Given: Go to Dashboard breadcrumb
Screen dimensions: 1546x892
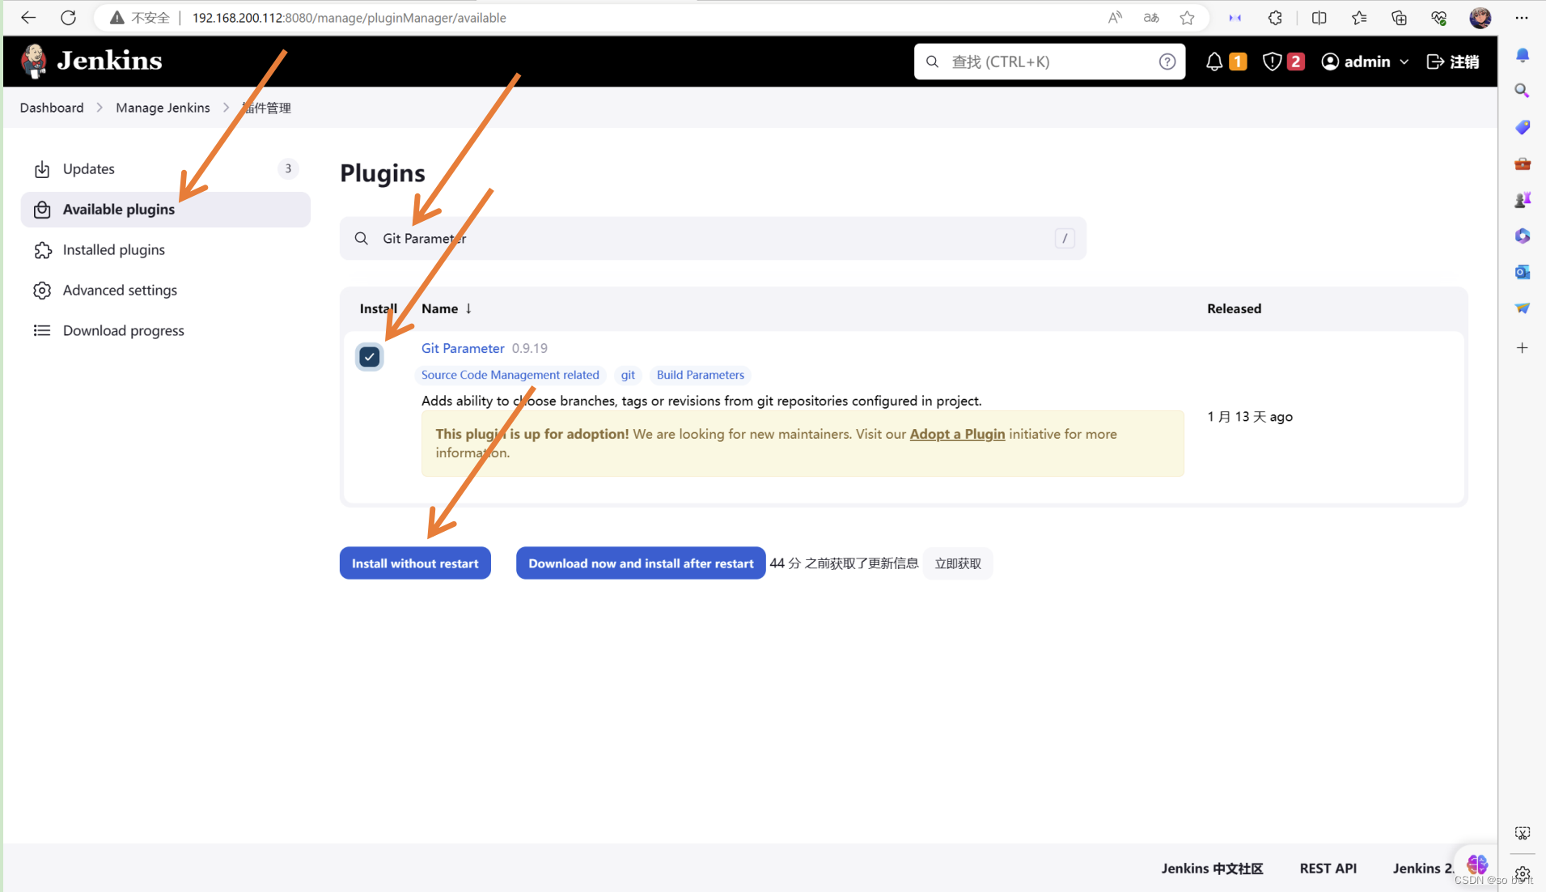Looking at the screenshot, I should click(52, 108).
